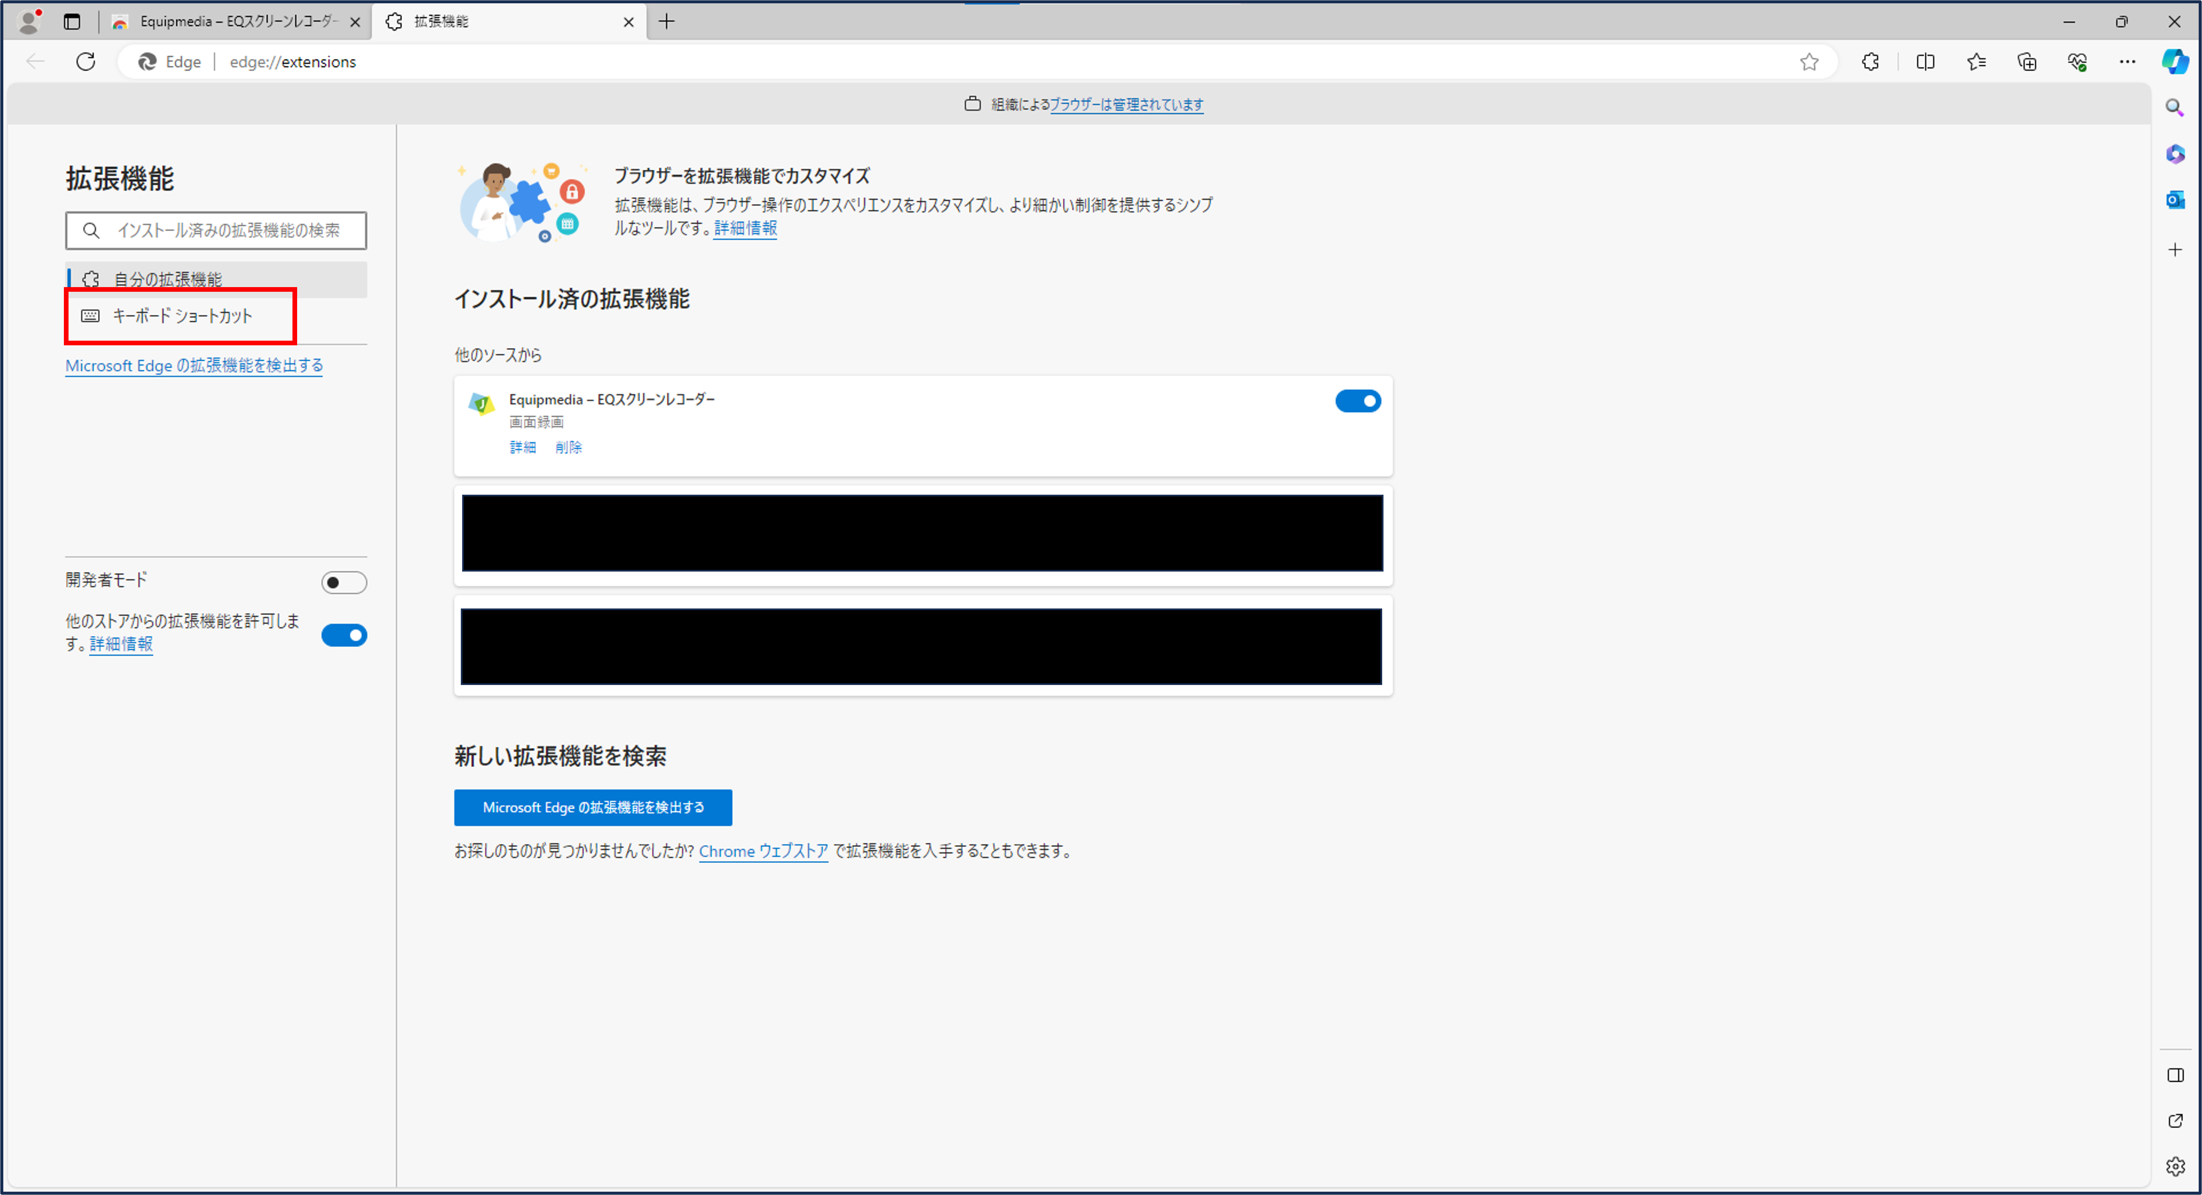Toggle the sidebar panel layout icon
Viewport: 2202px width, 1195px height.
(x=2175, y=1075)
